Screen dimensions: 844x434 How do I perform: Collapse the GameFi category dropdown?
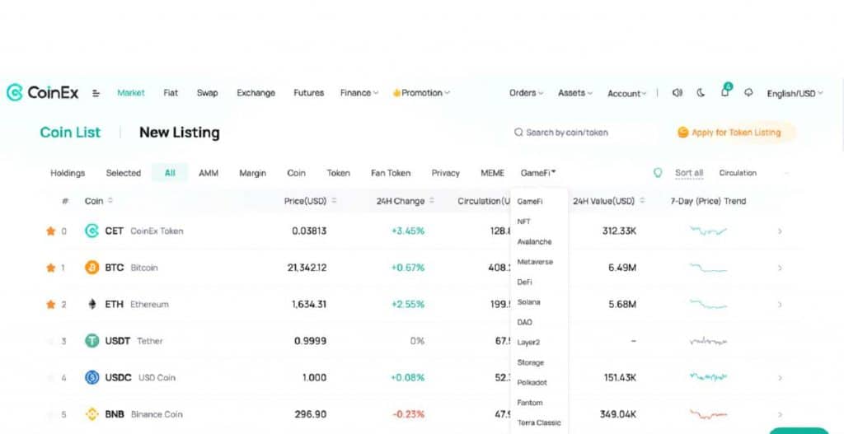pos(537,173)
